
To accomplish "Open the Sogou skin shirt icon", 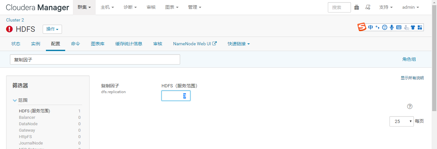I will point(413,27).
